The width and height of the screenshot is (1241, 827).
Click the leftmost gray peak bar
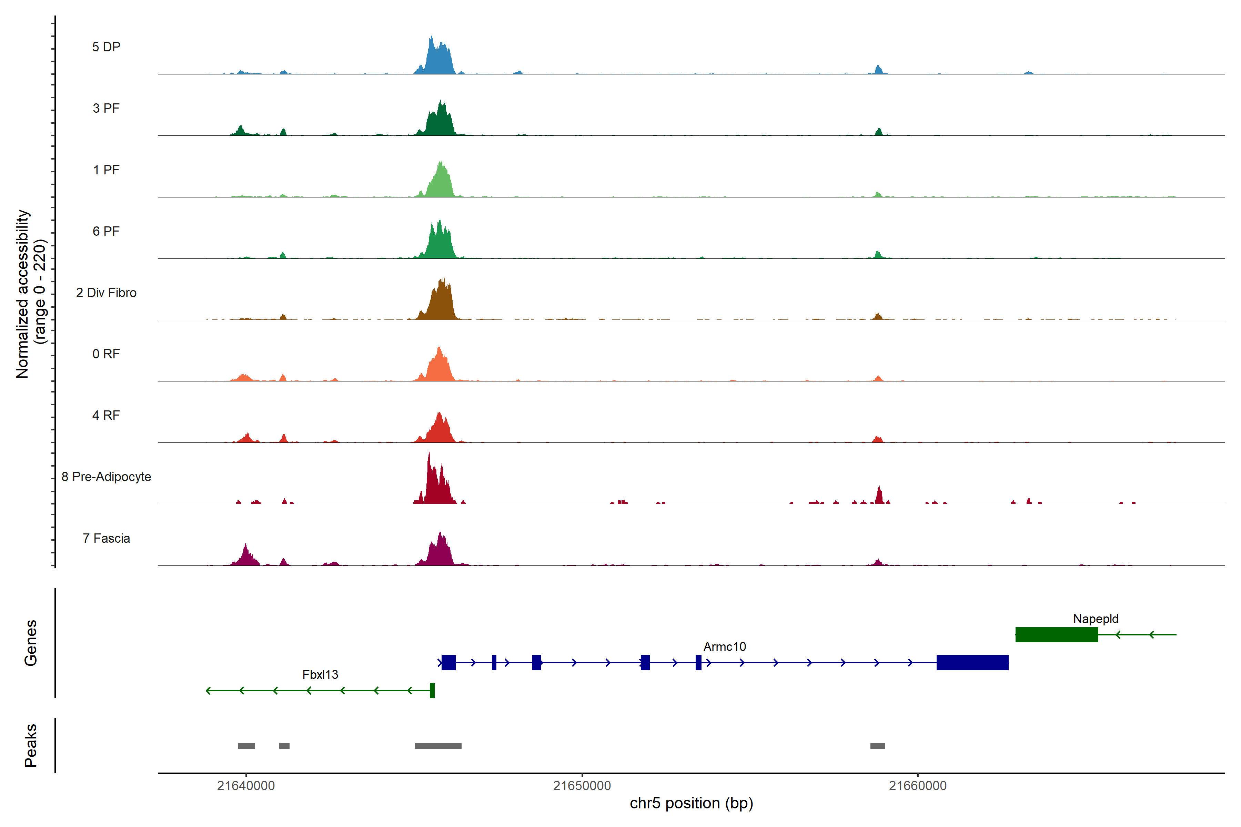point(246,746)
